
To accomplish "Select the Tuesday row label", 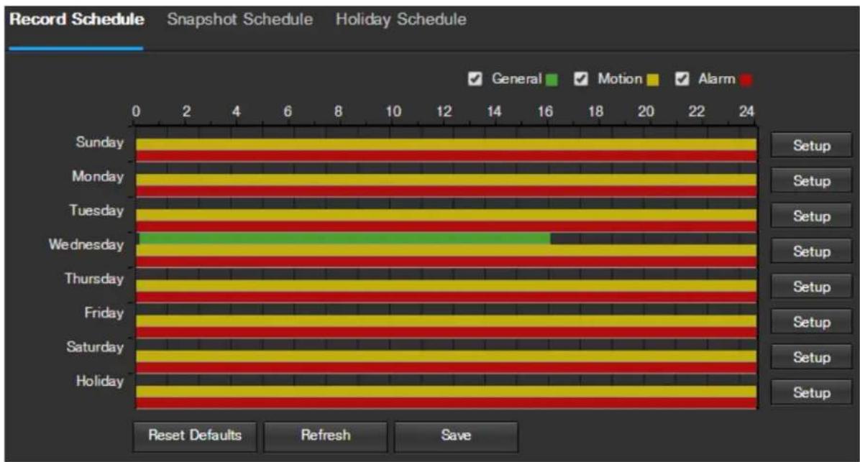I will (x=96, y=211).
